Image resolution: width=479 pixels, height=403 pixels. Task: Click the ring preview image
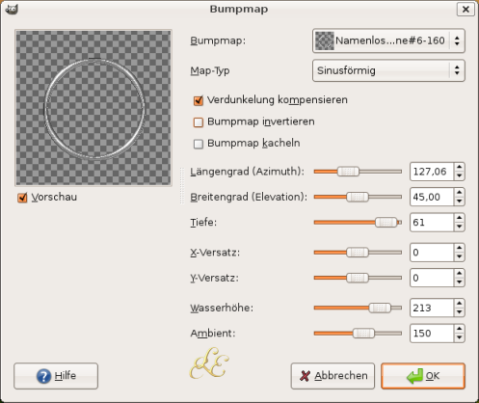coord(93,108)
